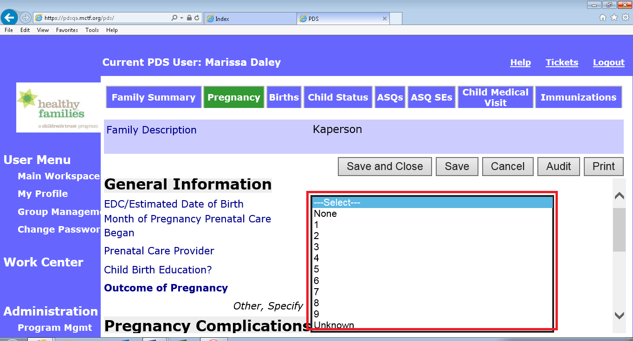
Task: Click the vertical scrollbar thumb
Action: coord(619,230)
